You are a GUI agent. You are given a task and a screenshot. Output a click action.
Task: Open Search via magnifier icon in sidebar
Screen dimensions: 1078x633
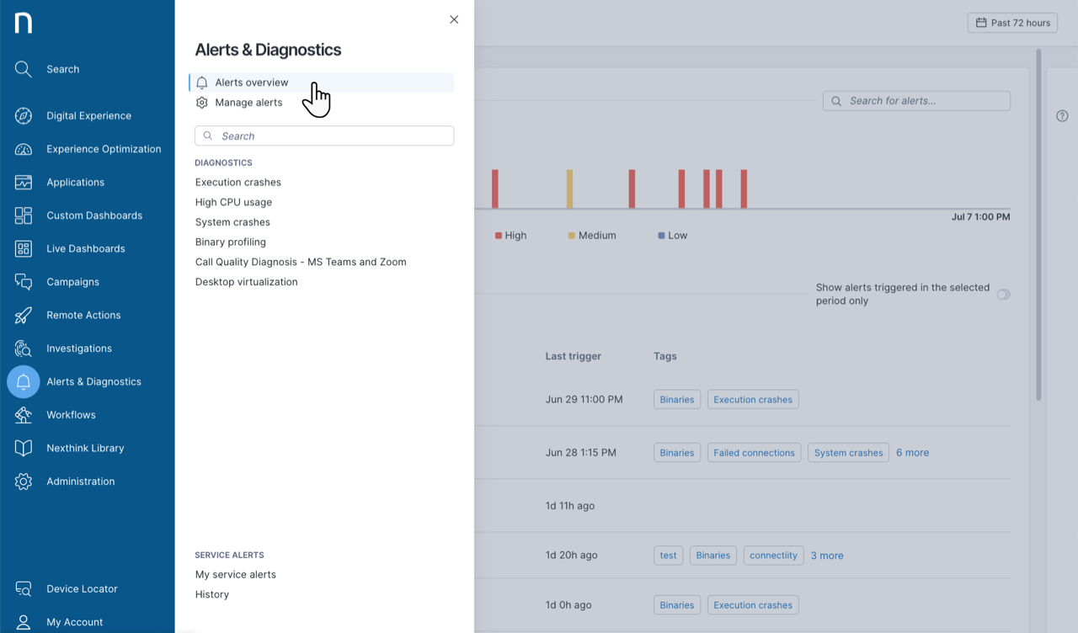click(24, 69)
